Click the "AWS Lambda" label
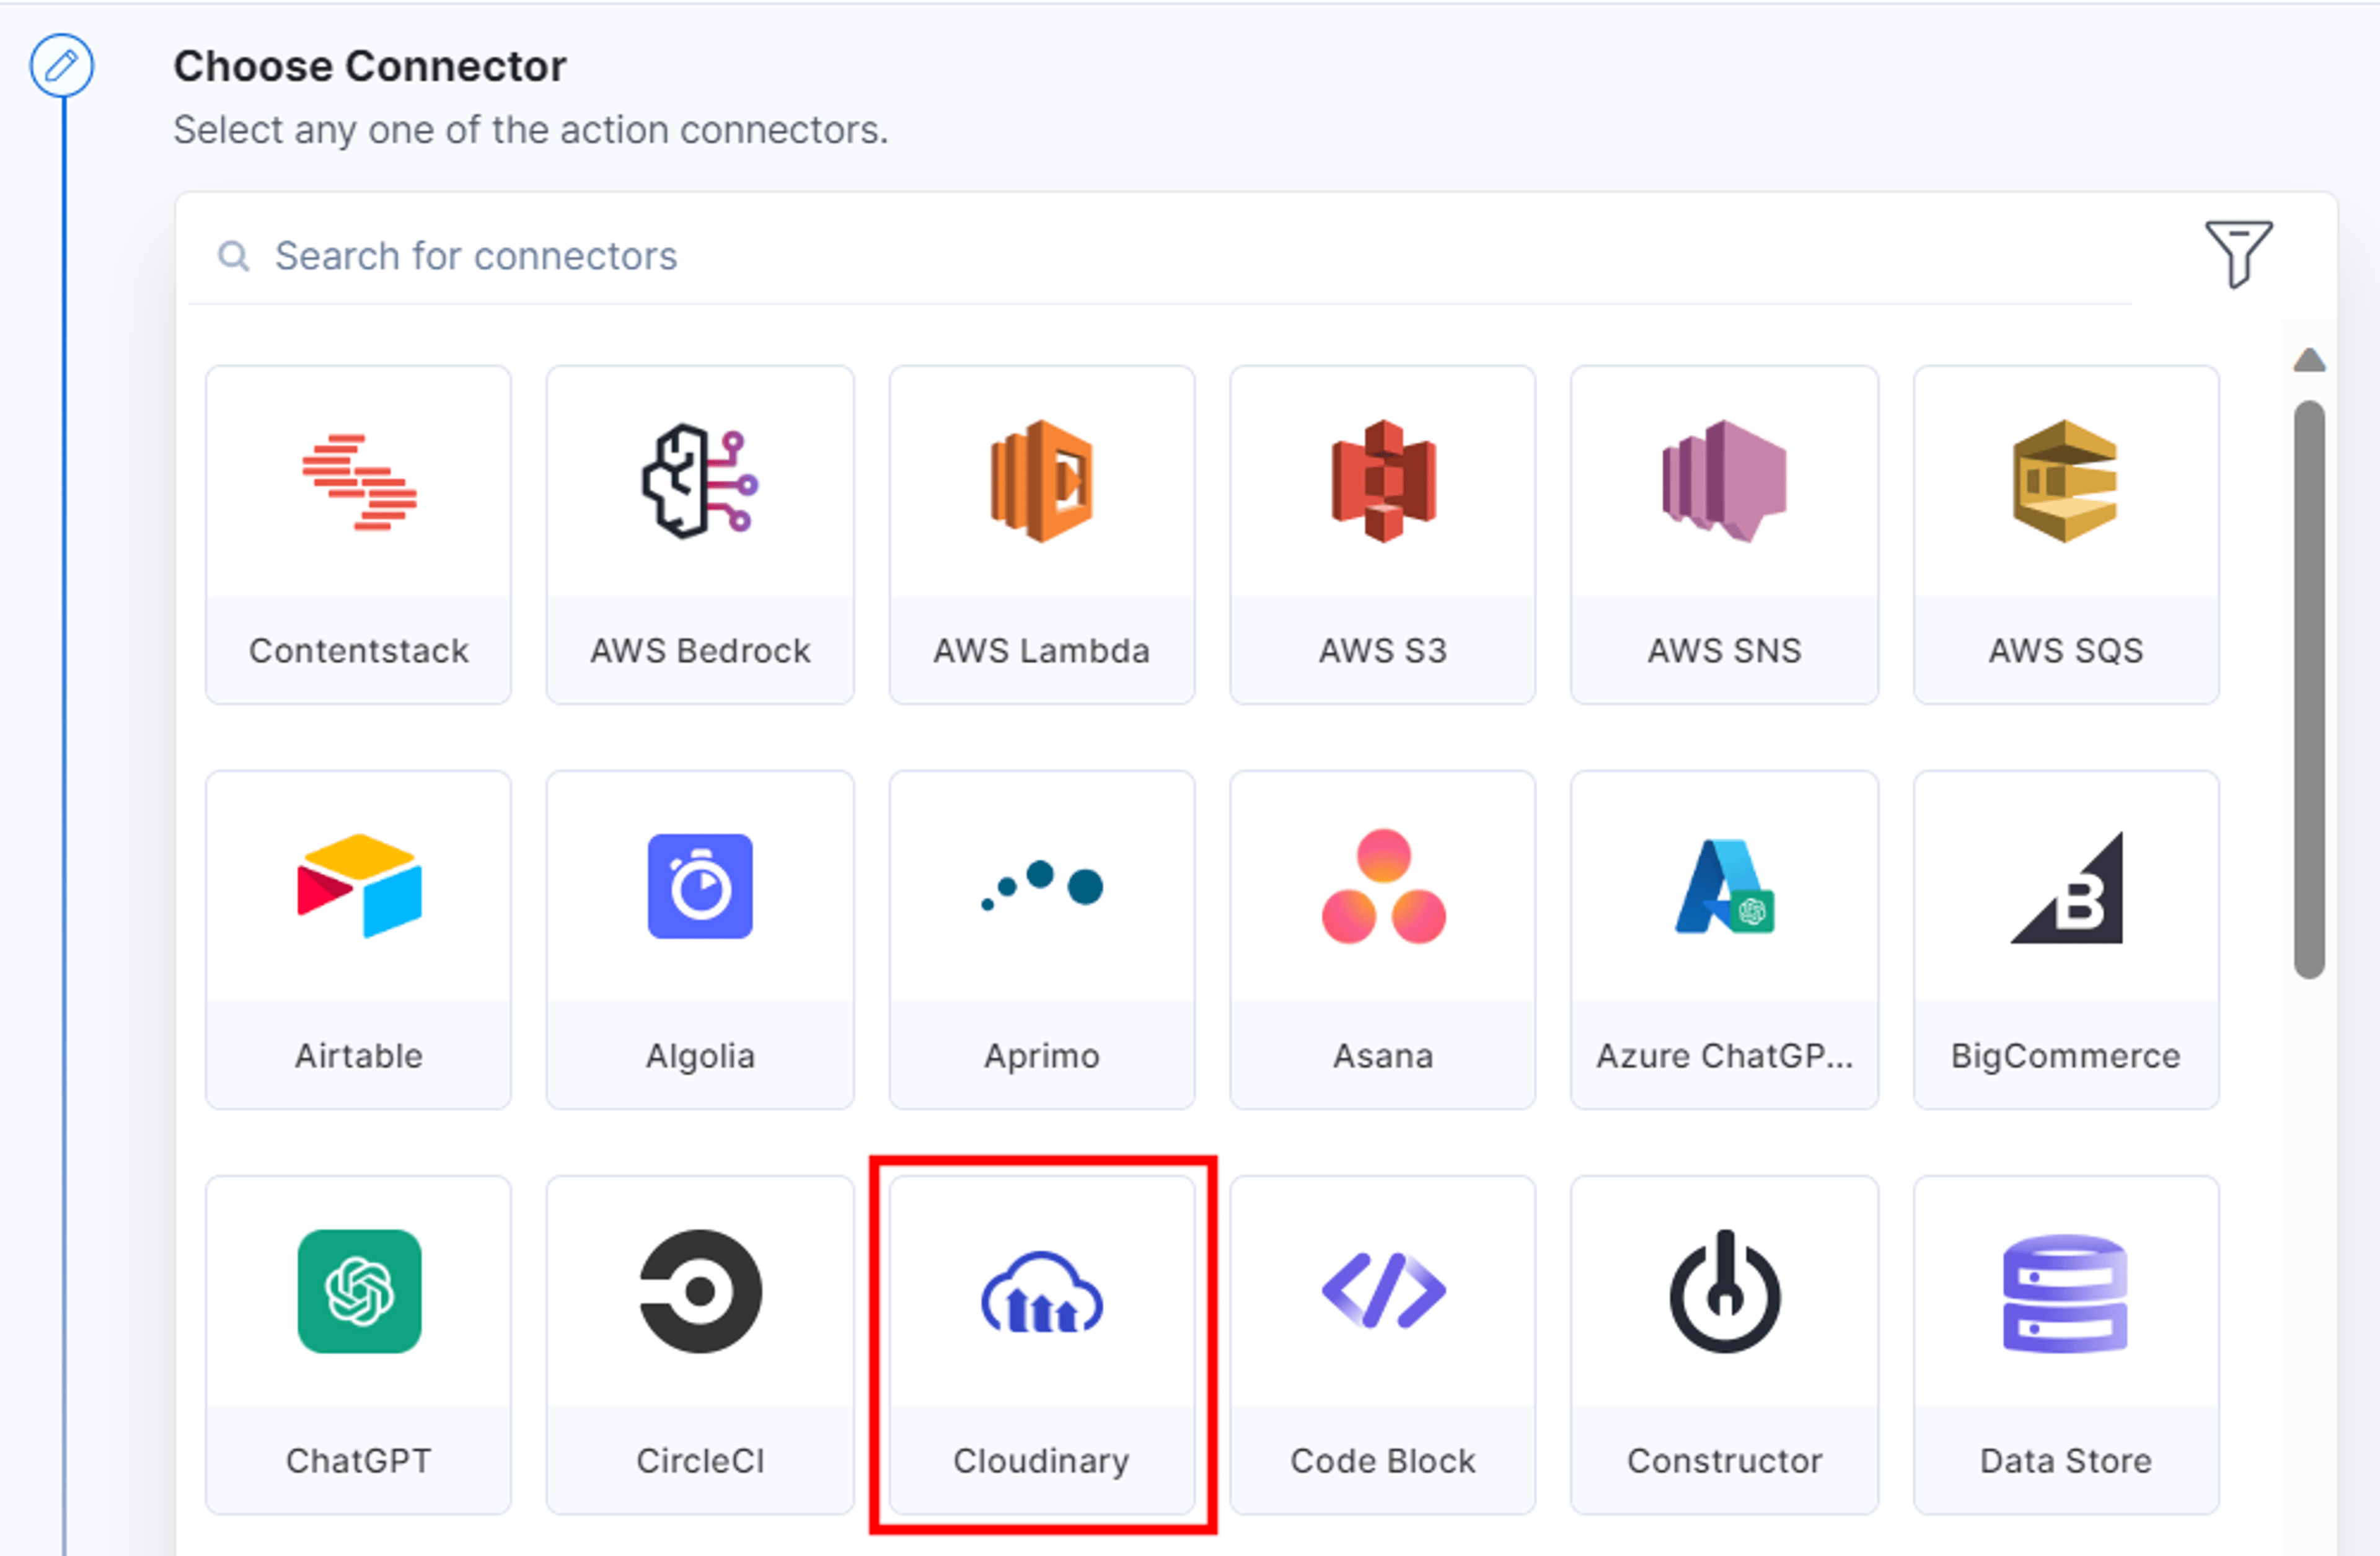This screenshot has height=1556, width=2380. 1041,651
